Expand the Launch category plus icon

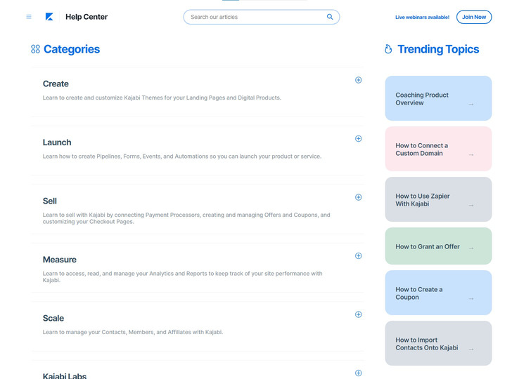[x=358, y=139]
